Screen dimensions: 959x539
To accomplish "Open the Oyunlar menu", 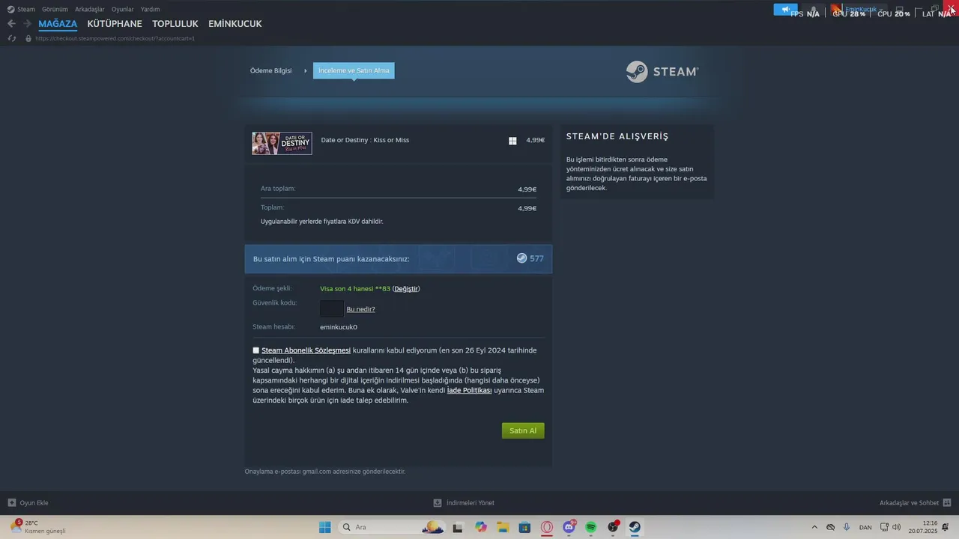I will (123, 10).
